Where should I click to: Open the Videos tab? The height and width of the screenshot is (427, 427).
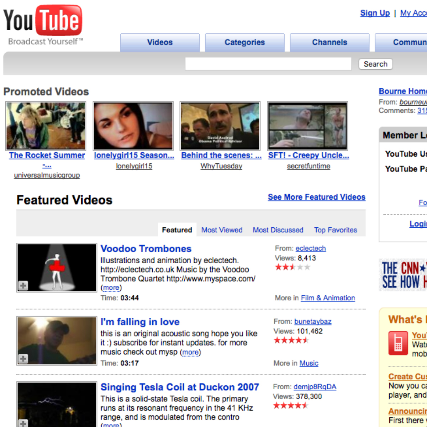point(160,42)
